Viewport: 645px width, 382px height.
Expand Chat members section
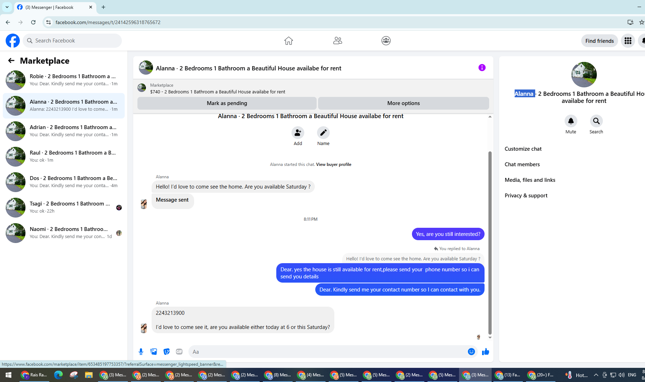tap(522, 164)
